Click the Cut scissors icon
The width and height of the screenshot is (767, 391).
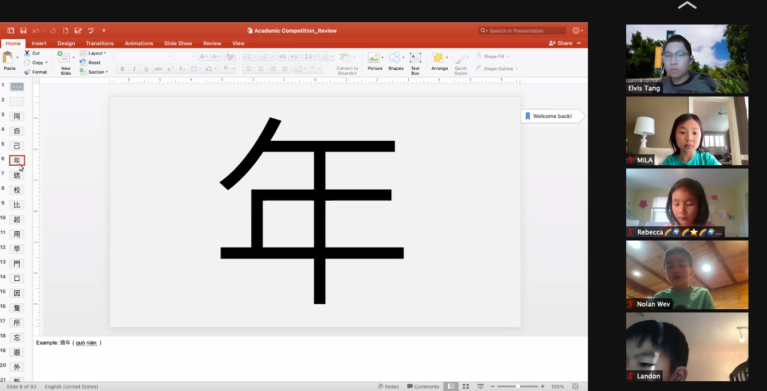pos(27,53)
